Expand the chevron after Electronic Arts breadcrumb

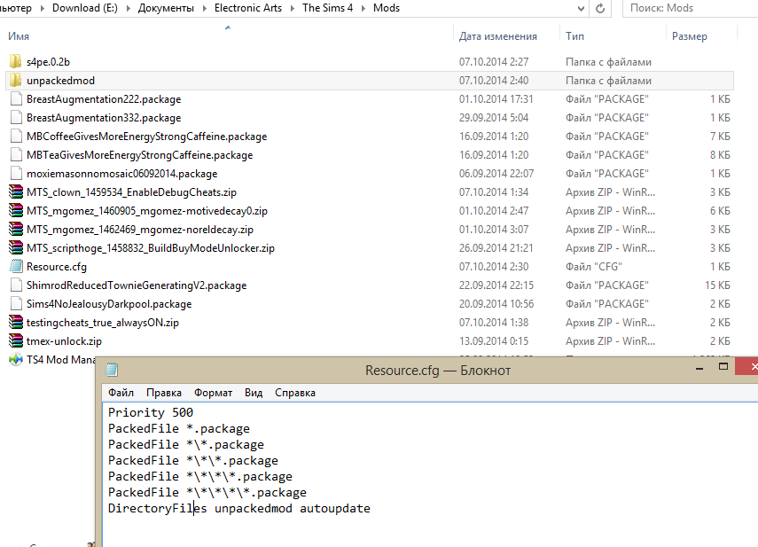pos(293,8)
